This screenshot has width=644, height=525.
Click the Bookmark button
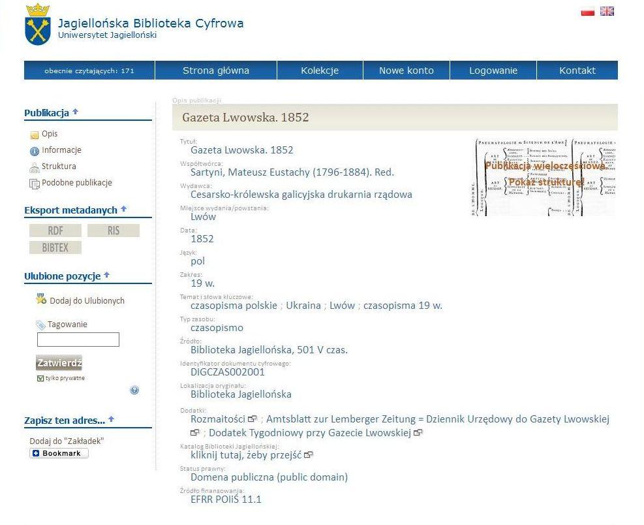[59, 453]
